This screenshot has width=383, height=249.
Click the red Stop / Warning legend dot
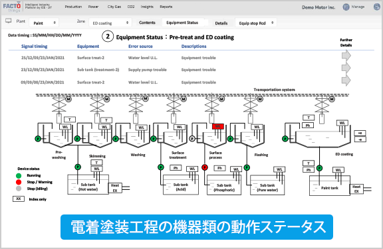click(19, 182)
